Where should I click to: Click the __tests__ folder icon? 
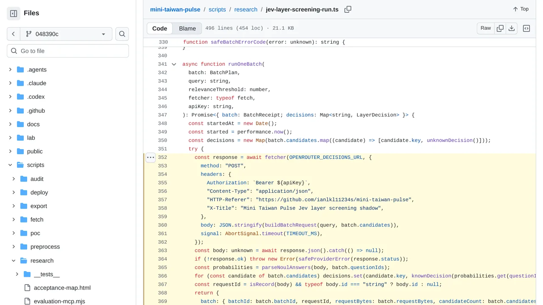27,274
